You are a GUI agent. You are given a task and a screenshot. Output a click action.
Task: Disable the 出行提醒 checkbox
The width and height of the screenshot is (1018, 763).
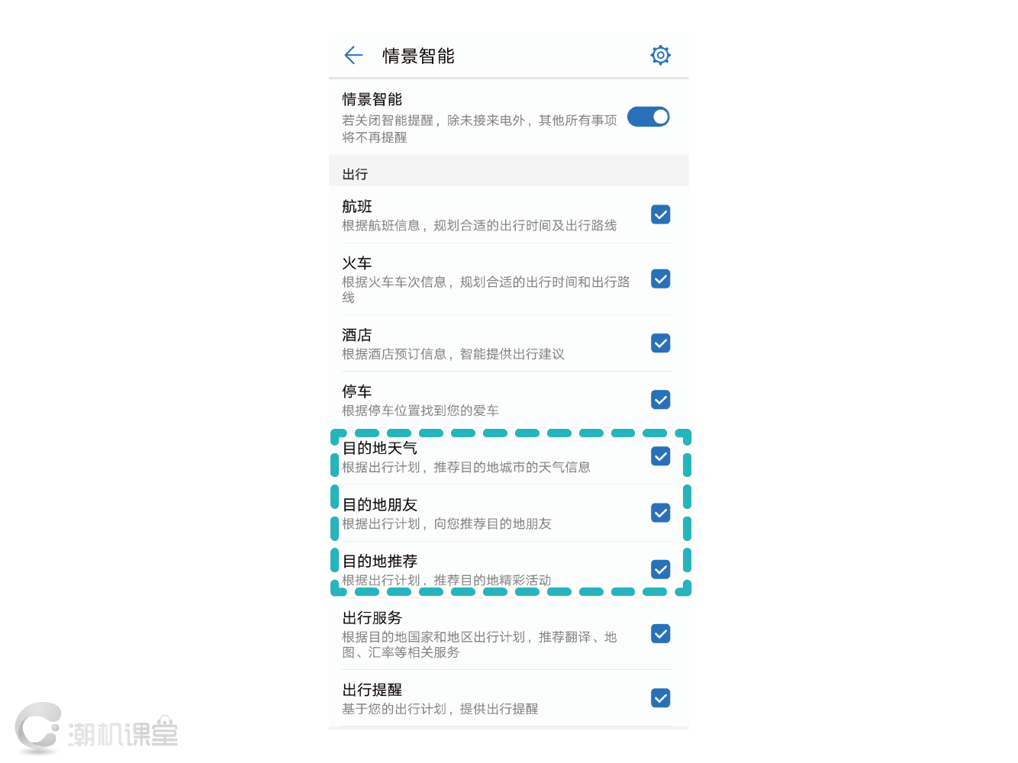pos(660,697)
